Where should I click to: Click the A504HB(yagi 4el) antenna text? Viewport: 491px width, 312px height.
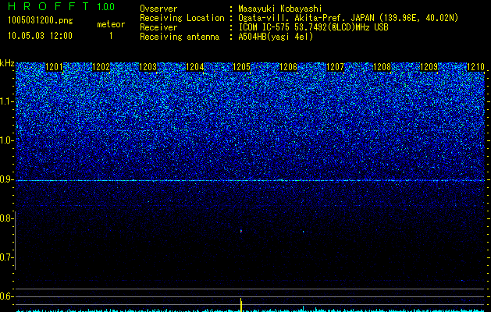pyautogui.click(x=276, y=37)
